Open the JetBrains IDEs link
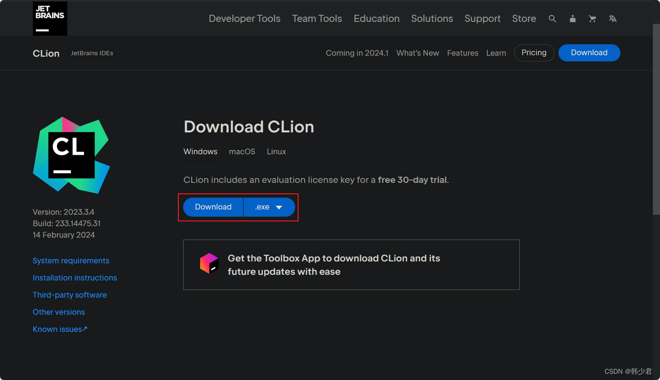The width and height of the screenshot is (660, 380). tap(92, 53)
